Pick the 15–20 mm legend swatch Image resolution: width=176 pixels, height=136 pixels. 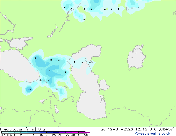click(43, 132)
